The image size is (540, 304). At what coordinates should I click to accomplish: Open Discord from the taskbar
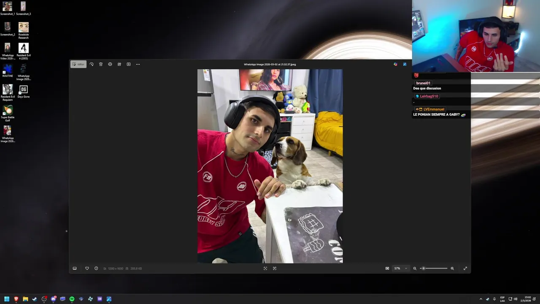pyautogui.click(x=53, y=299)
